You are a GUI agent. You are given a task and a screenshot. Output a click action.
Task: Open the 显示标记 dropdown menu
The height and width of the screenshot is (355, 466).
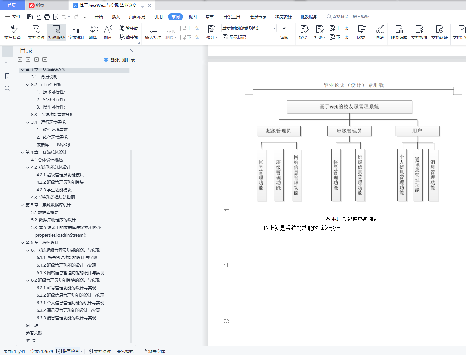coord(236,37)
